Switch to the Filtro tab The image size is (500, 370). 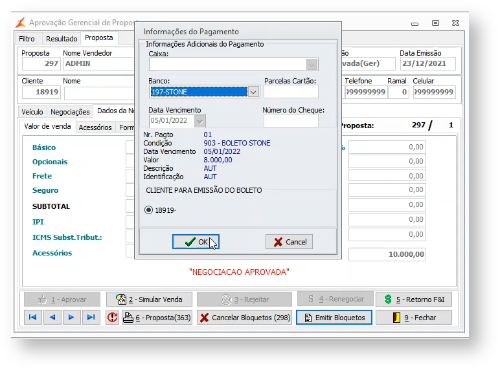pos(27,39)
